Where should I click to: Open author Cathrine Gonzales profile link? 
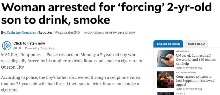point(21,33)
